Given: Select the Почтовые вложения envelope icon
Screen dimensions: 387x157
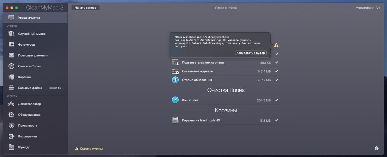Looking at the screenshot, I should pyautogui.click(x=11, y=56).
